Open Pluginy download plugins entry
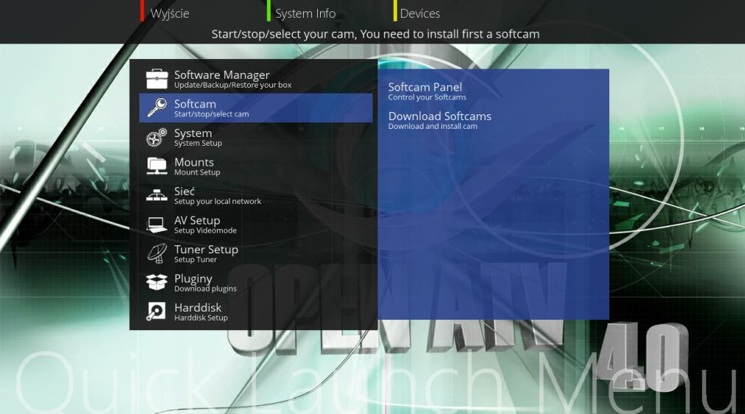The image size is (745, 414). tap(256, 282)
